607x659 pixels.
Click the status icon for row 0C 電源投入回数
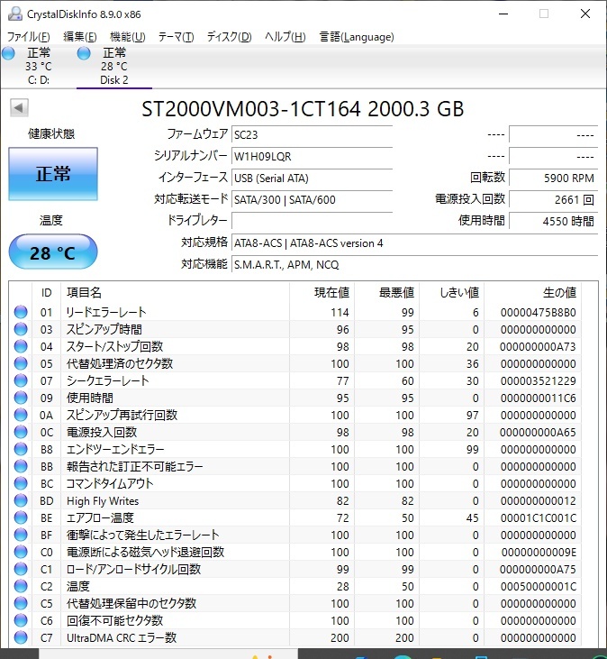click(x=21, y=432)
